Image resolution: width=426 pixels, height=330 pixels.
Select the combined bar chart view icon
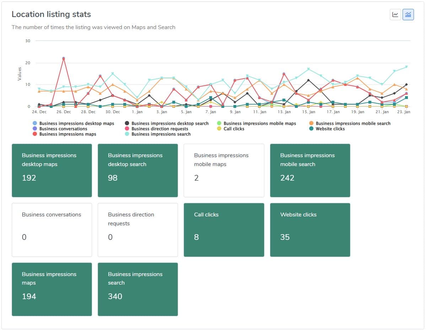click(x=408, y=15)
